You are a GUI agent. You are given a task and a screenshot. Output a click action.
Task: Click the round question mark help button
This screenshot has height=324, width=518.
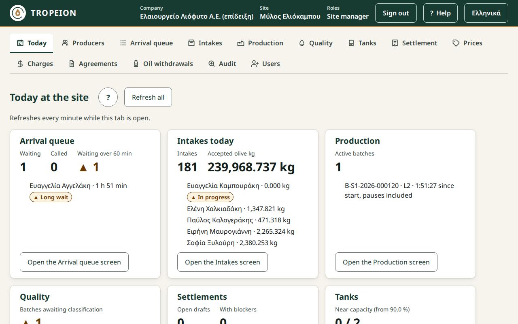click(x=108, y=97)
